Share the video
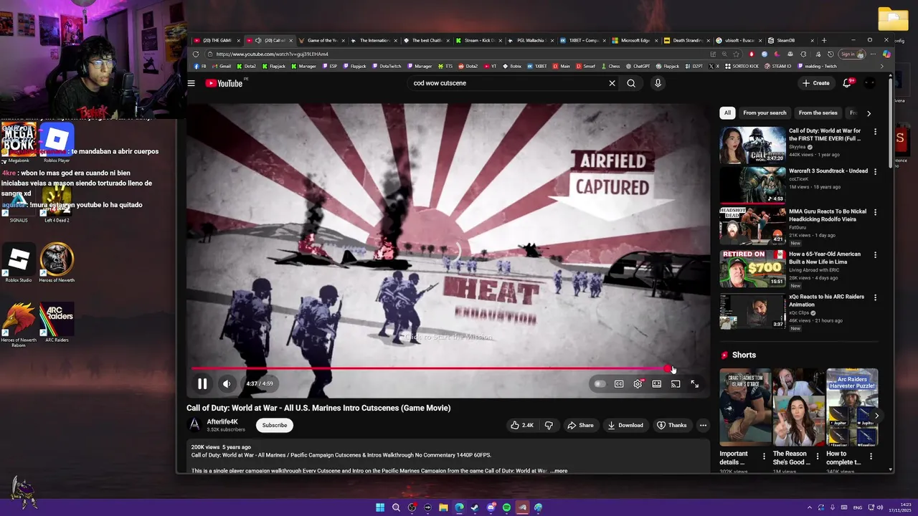Viewport: 918px width, 516px height. pyautogui.click(x=580, y=425)
